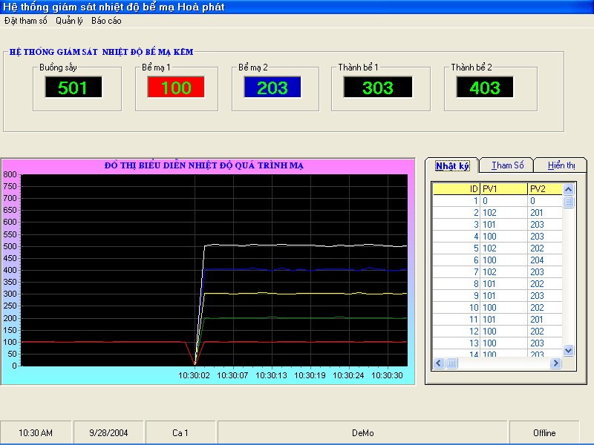594x445 pixels.
Task: Click the Offline status bar panel
Action: pyautogui.click(x=544, y=432)
